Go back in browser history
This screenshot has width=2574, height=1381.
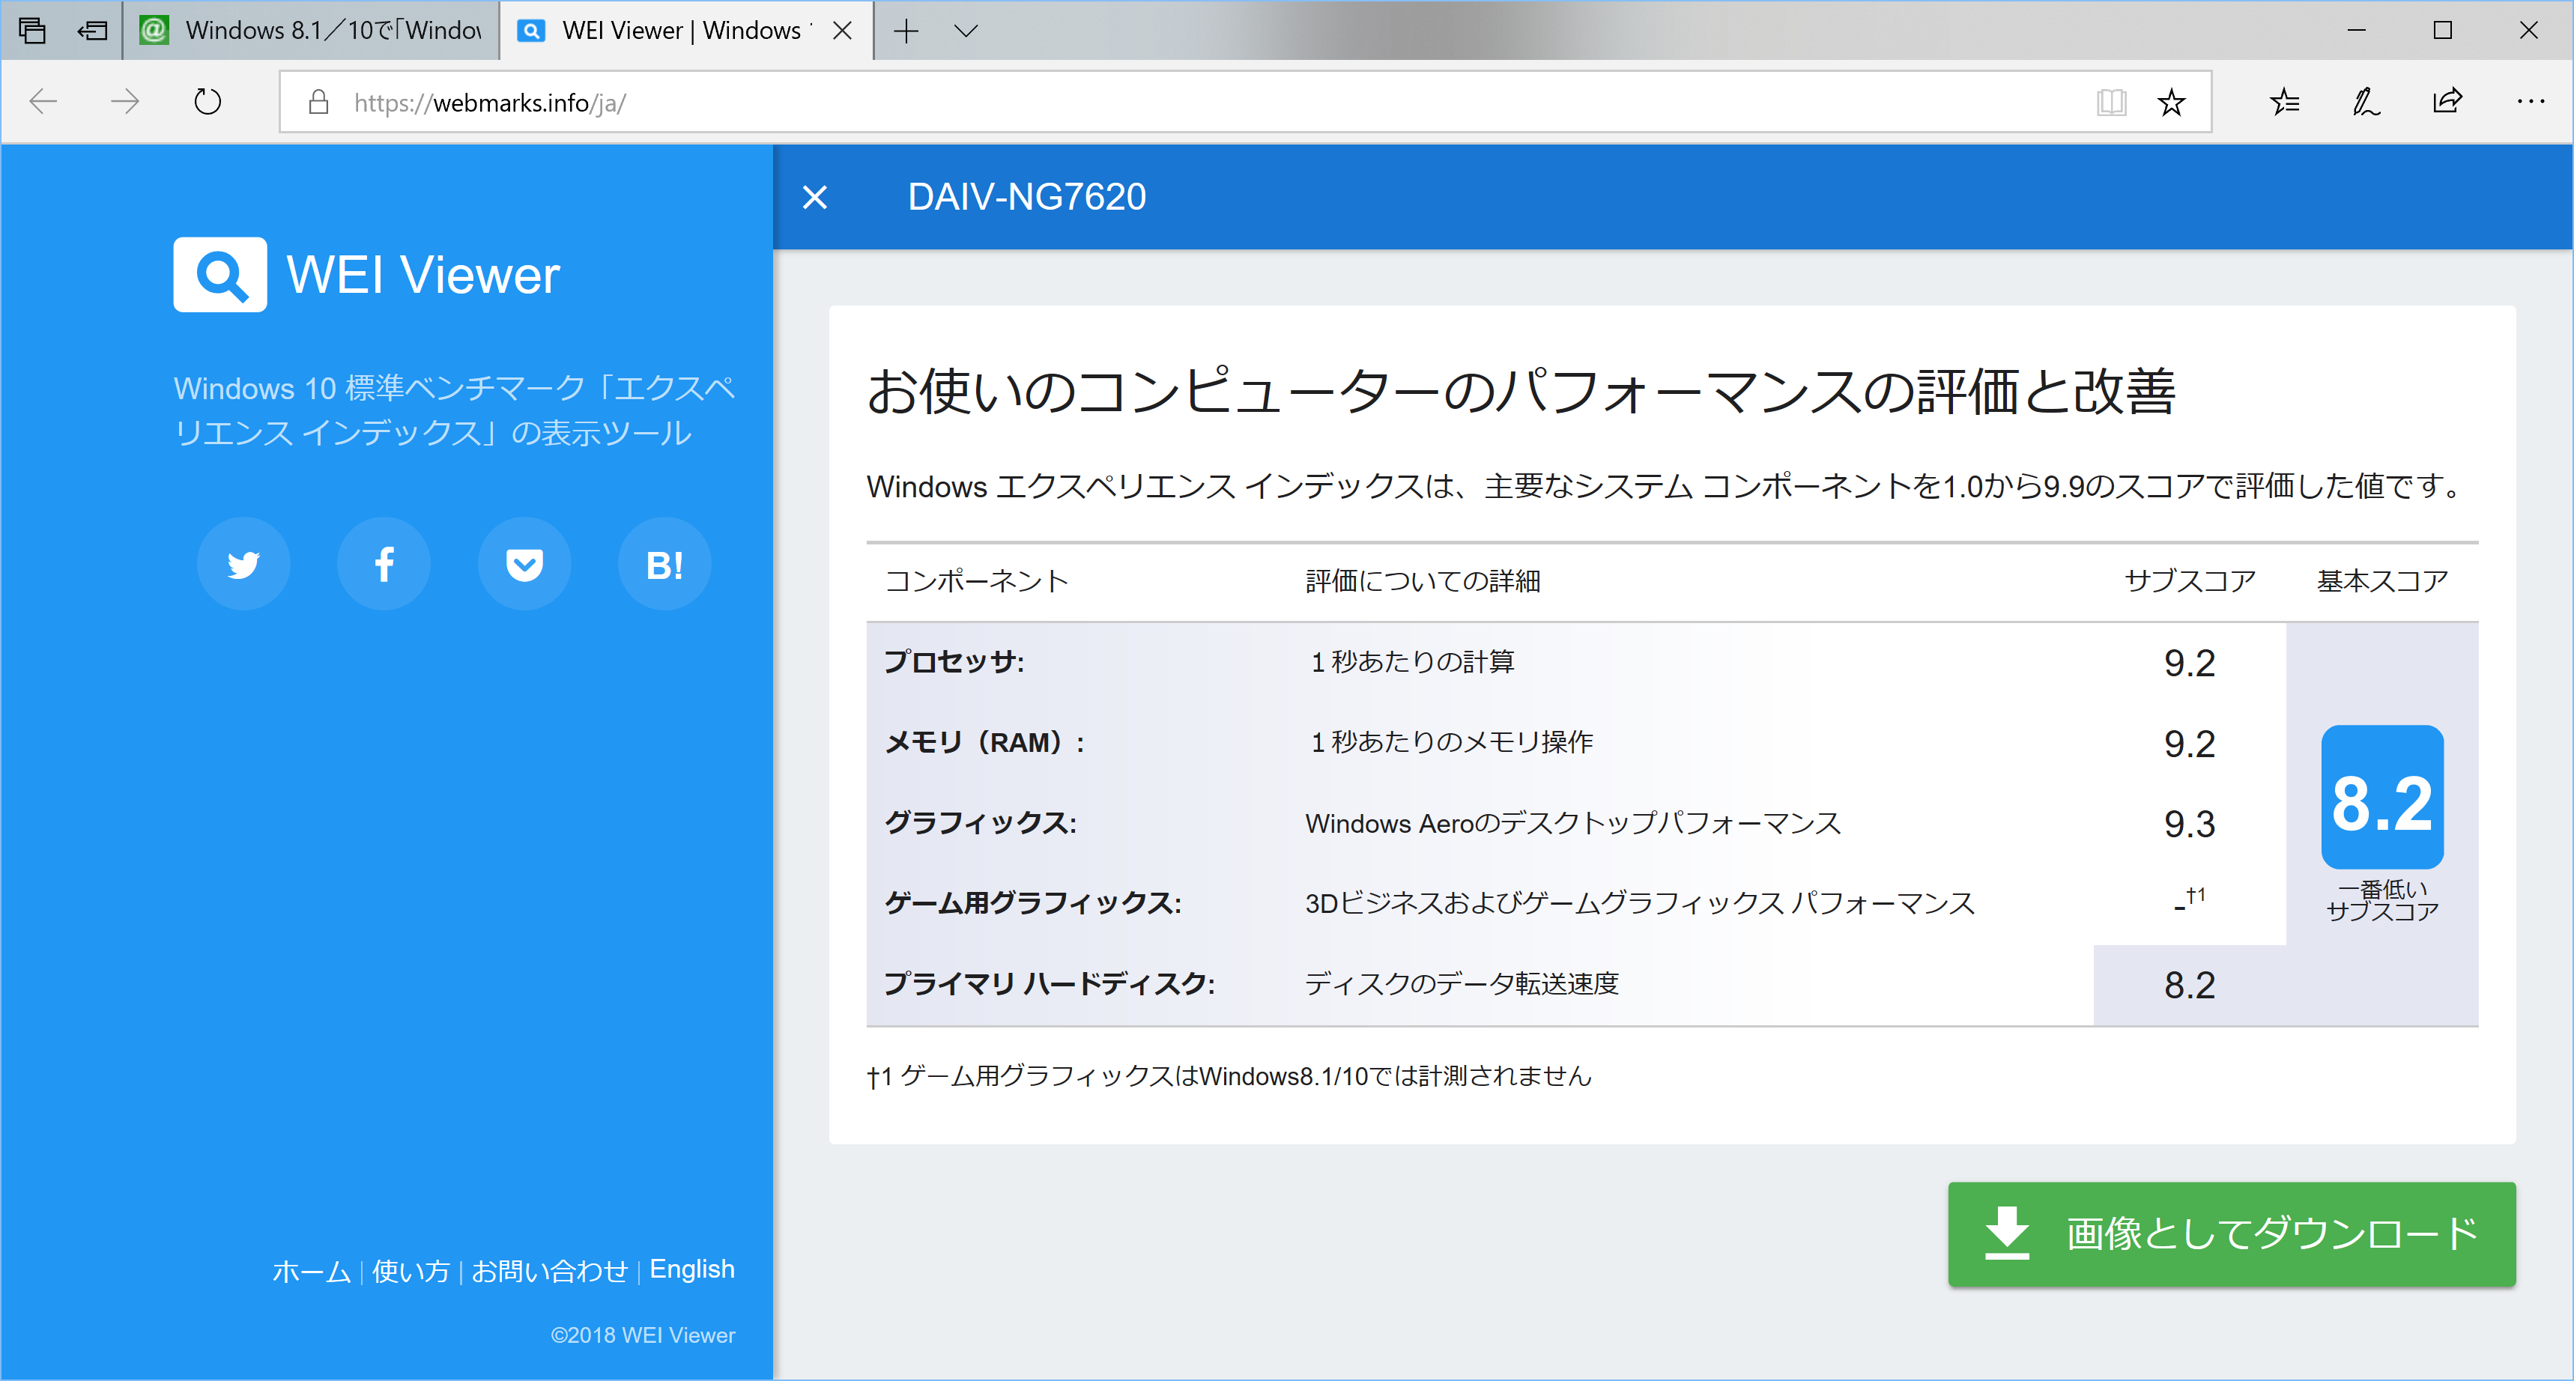44,102
